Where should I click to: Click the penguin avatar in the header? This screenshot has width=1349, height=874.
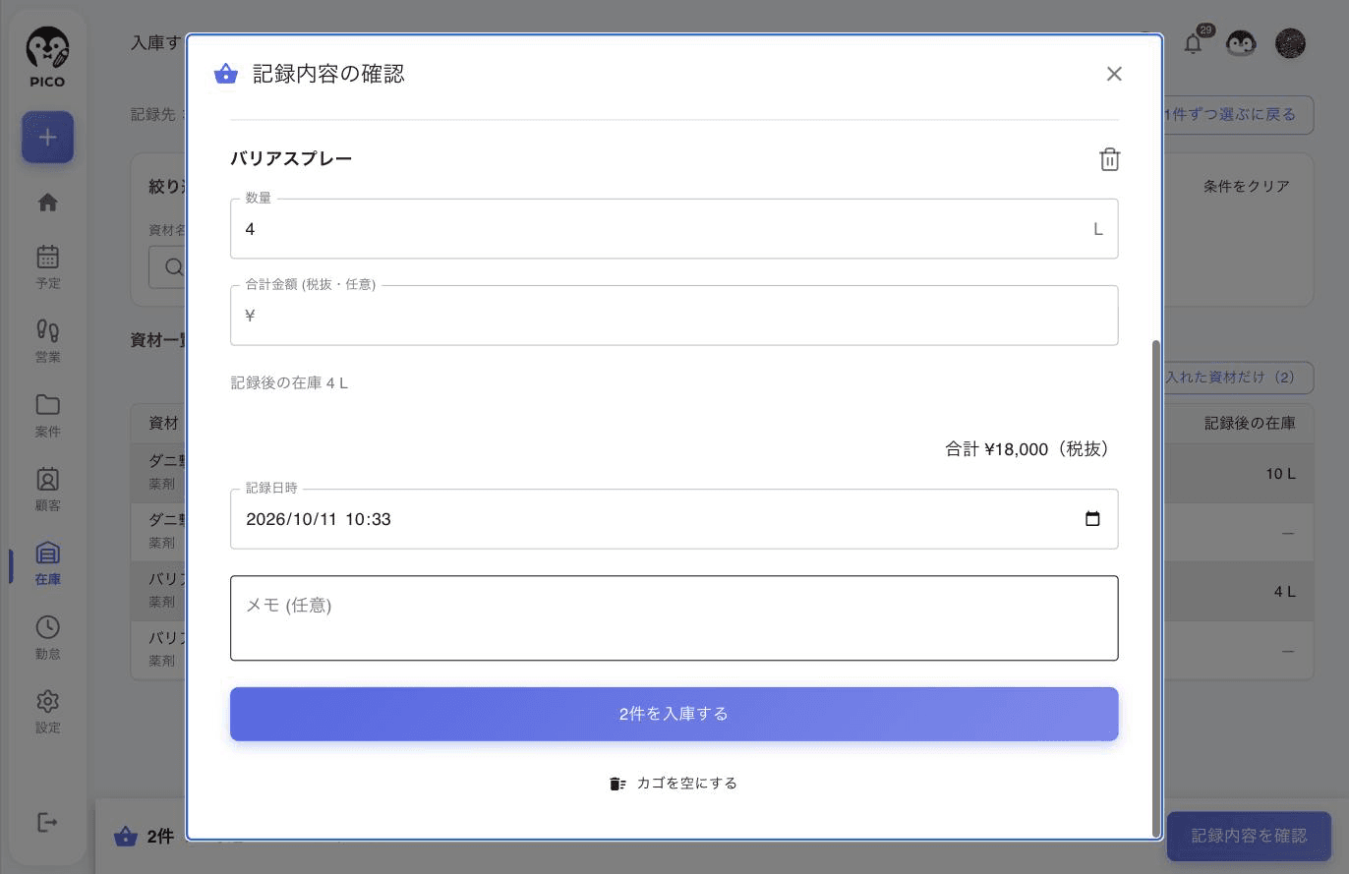[x=1241, y=43]
